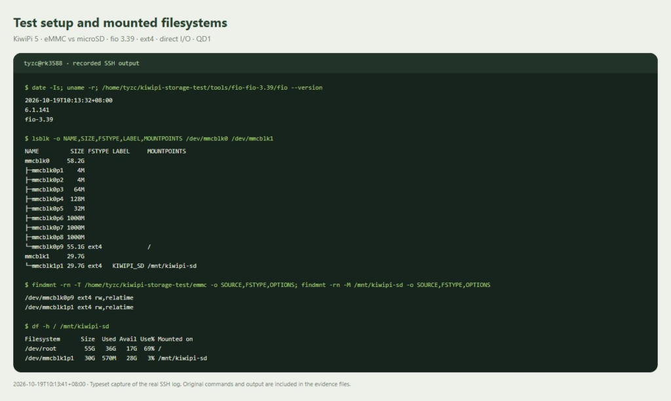This screenshot has width=671, height=401.
Task: Click the '/dev/mmcblk0p9 ext4 rw,relatime' line
Action: pyautogui.click(x=79, y=298)
